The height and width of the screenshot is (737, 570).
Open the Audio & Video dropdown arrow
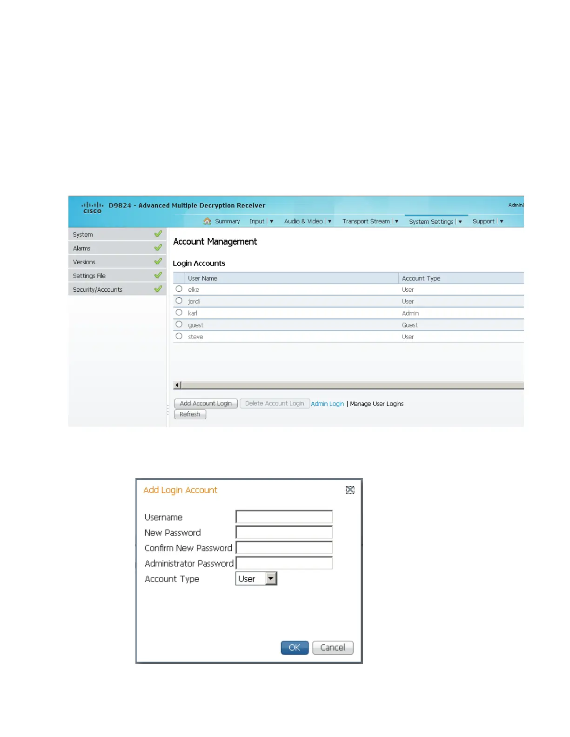tap(330, 221)
